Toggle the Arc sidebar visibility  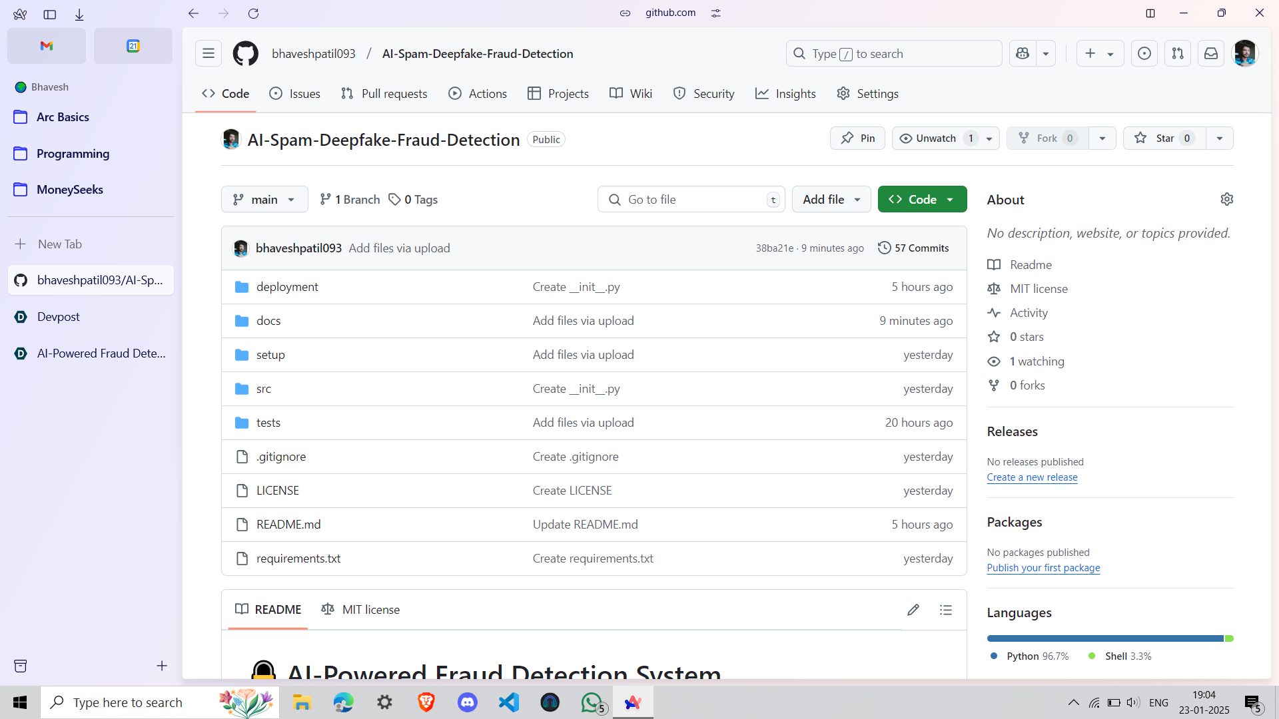point(50,14)
